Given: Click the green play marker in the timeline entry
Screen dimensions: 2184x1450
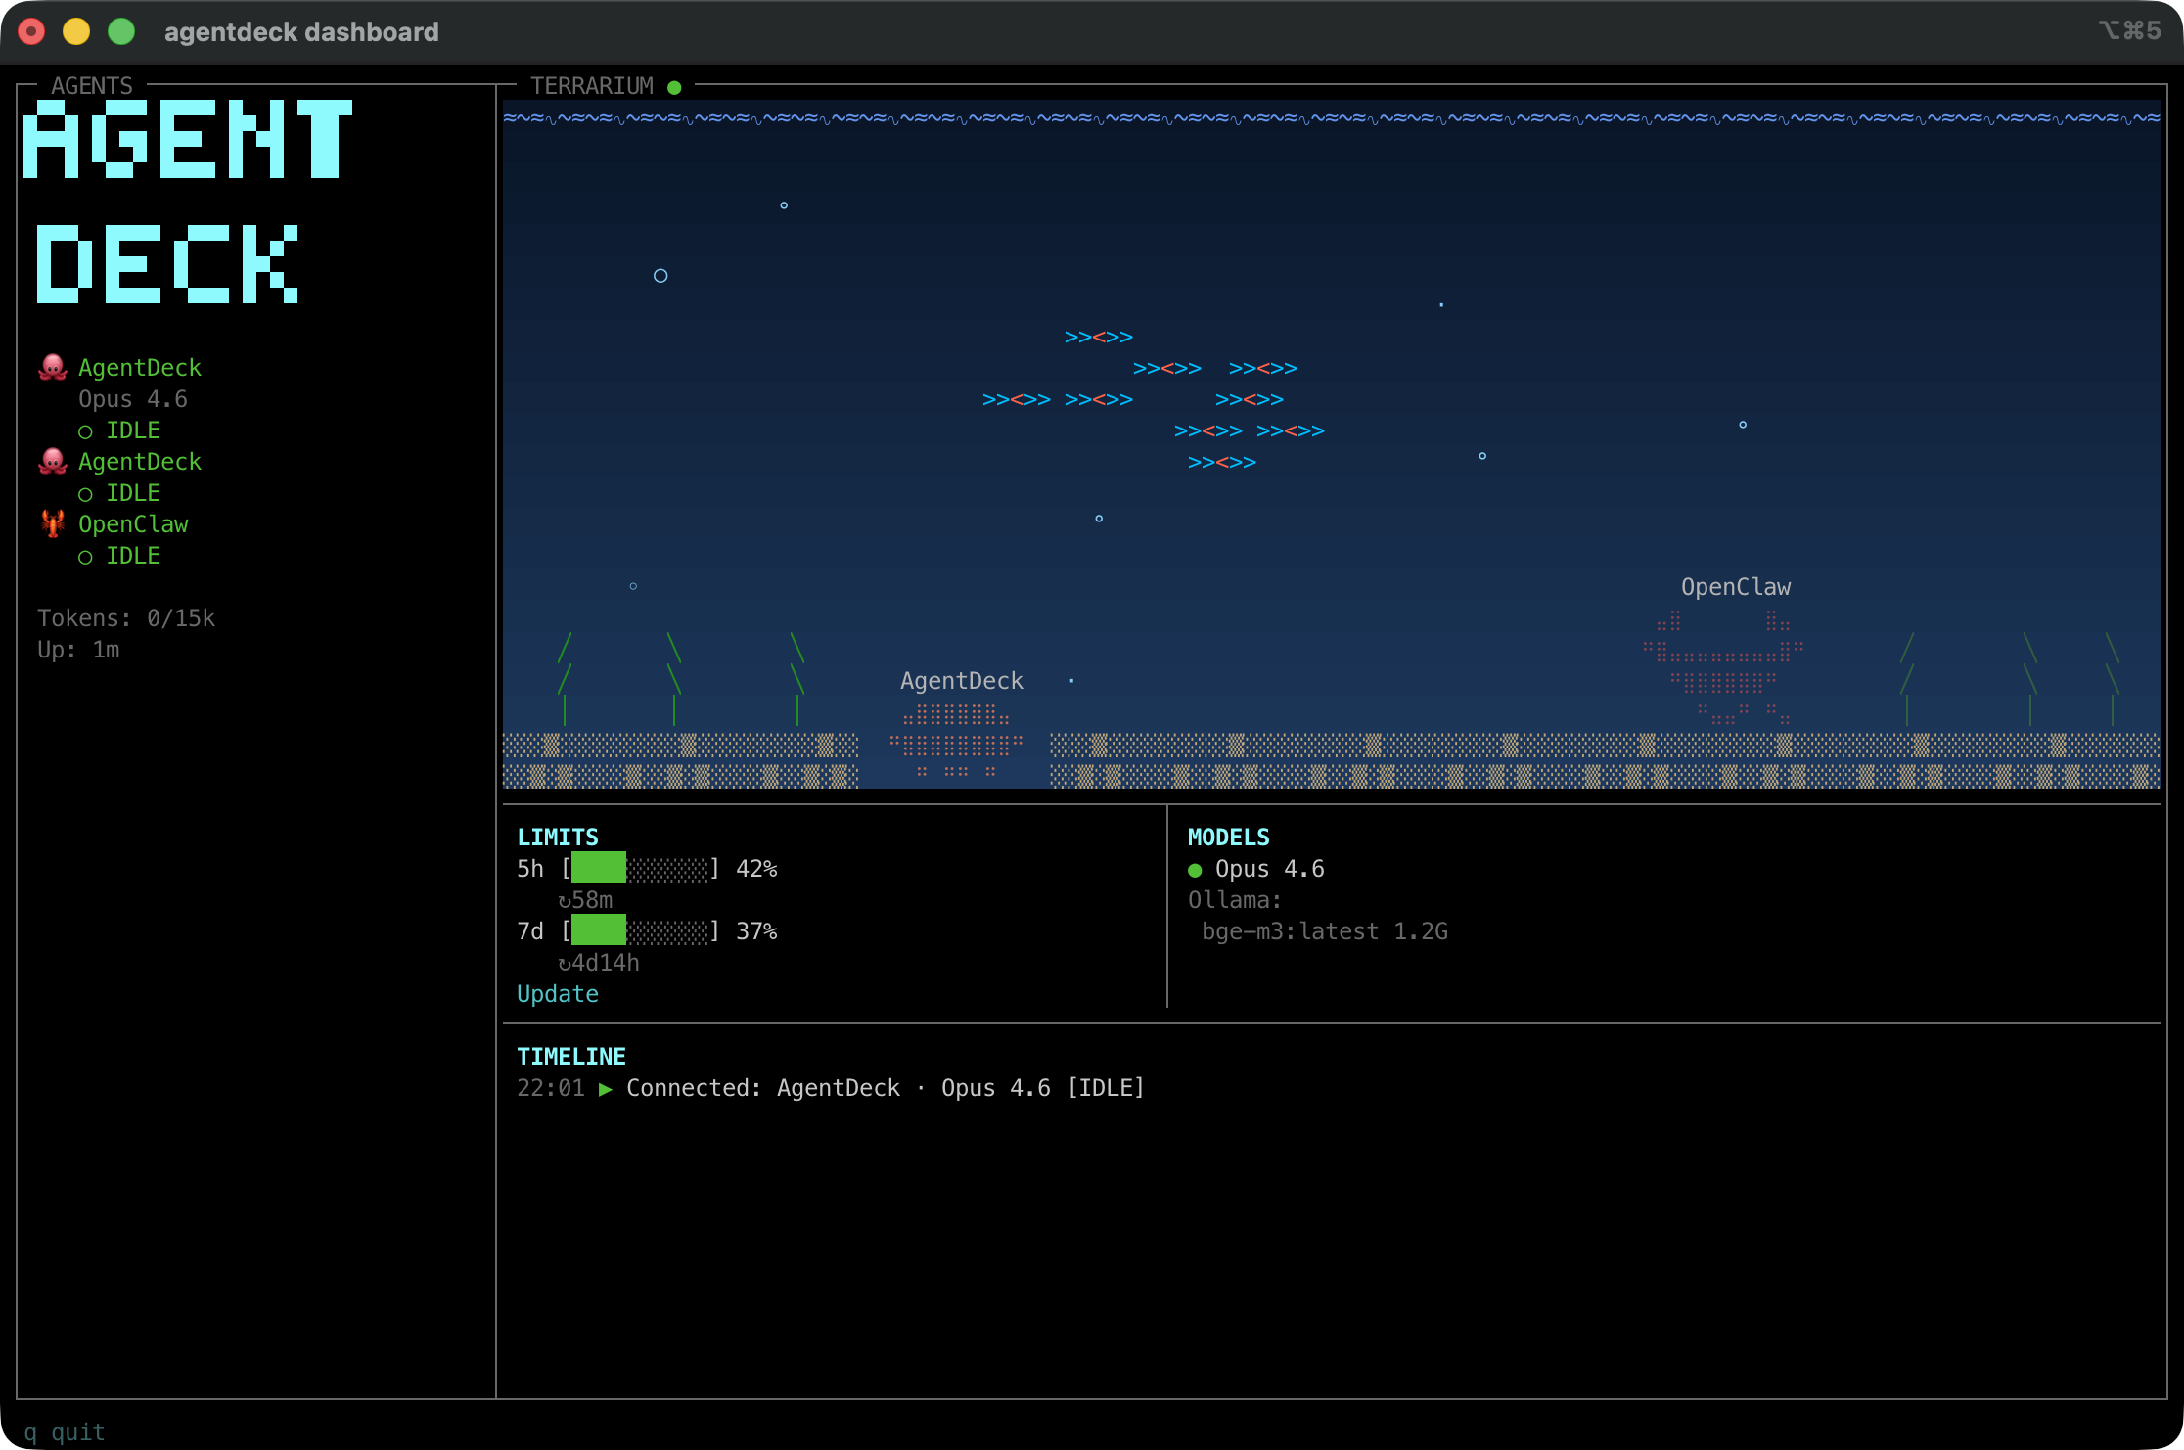Looking at the screenshot, I should (607, 1087).
